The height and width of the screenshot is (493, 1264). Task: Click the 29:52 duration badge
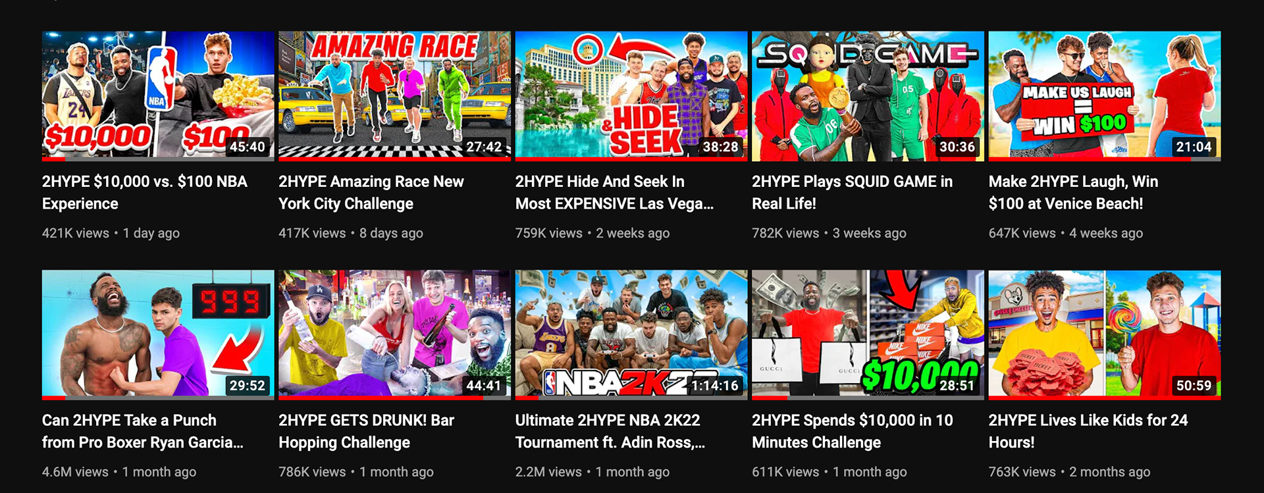pyautogui.click(x=248, y=386)
